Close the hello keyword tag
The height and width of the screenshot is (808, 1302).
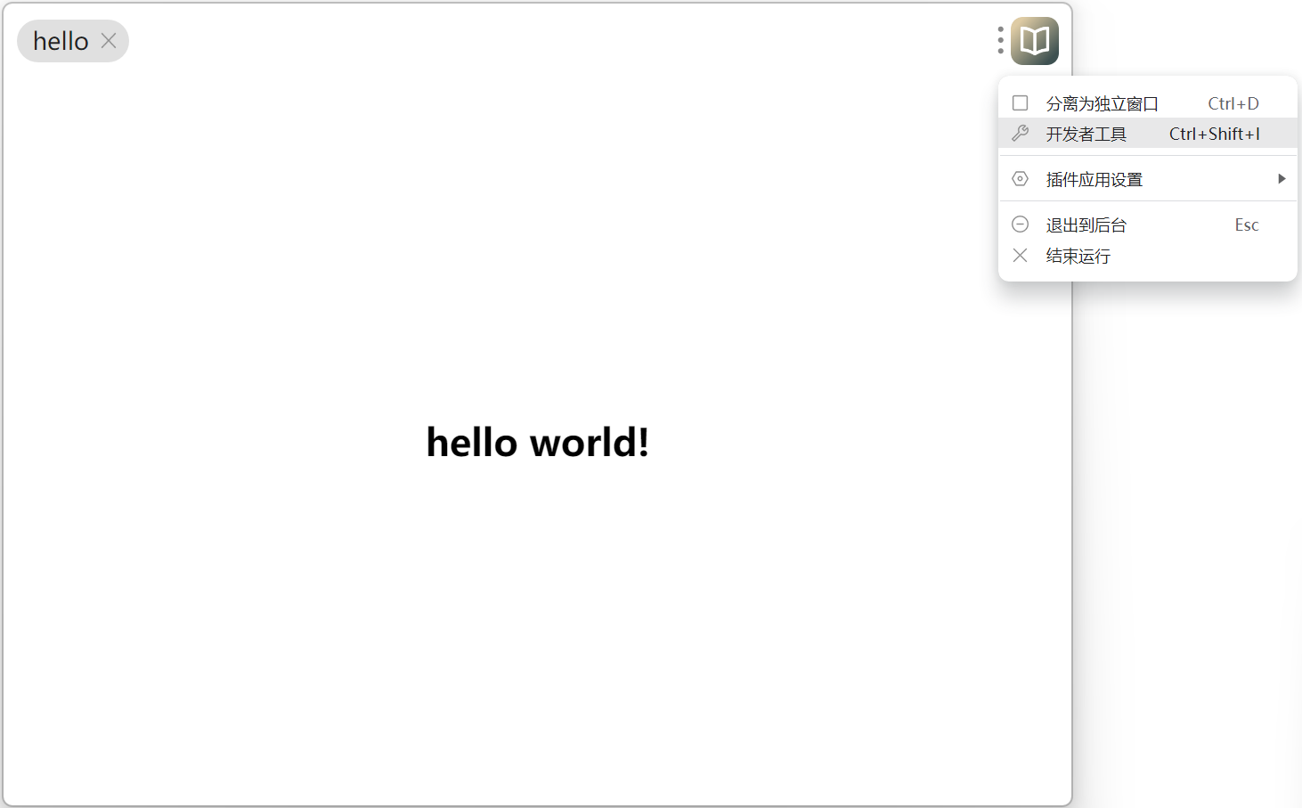(109, 40)
